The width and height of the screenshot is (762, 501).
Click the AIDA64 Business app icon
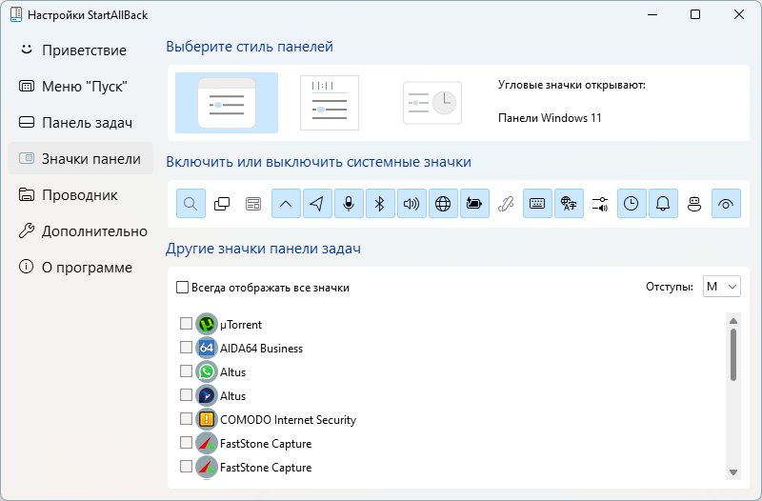[x=207, y=348]
